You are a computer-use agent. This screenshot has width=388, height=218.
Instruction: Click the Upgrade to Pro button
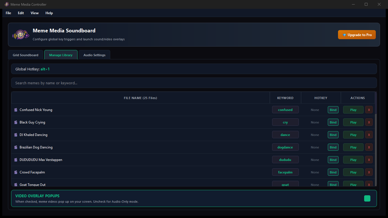357,35
